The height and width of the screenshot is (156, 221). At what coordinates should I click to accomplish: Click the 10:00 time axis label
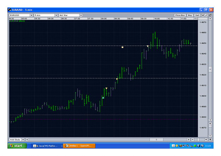point(157,19)
